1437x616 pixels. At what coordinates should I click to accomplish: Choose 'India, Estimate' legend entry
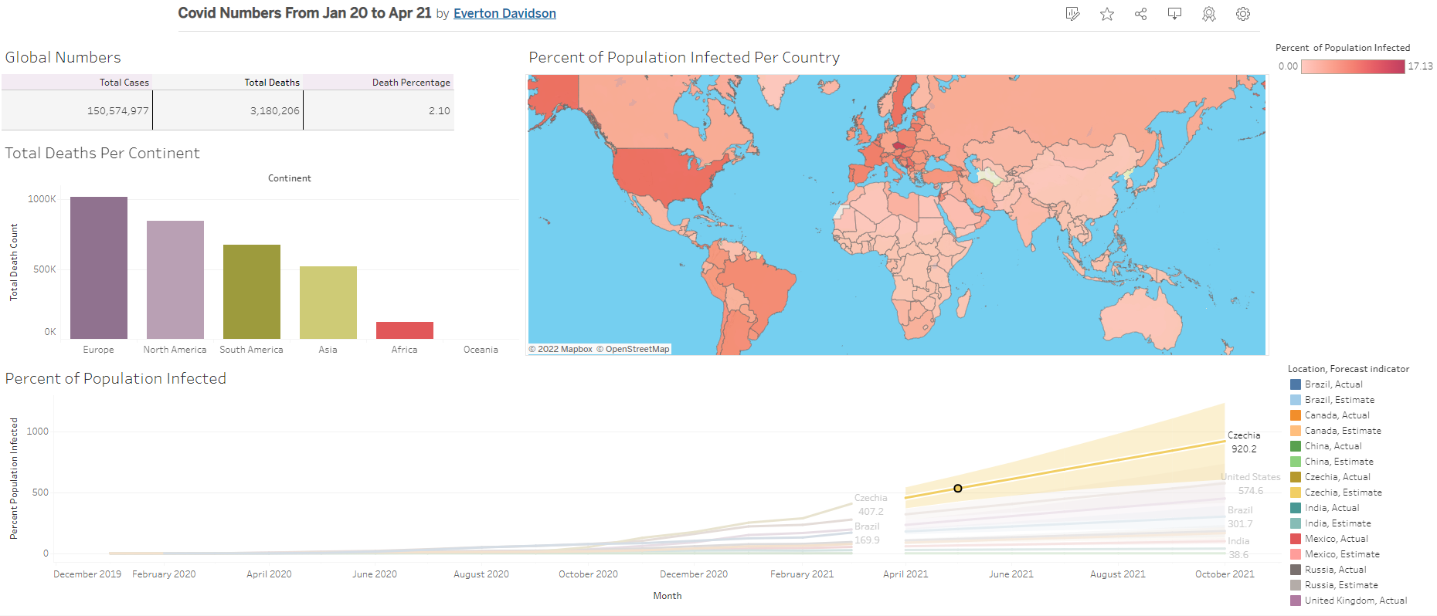[1337, 523]
